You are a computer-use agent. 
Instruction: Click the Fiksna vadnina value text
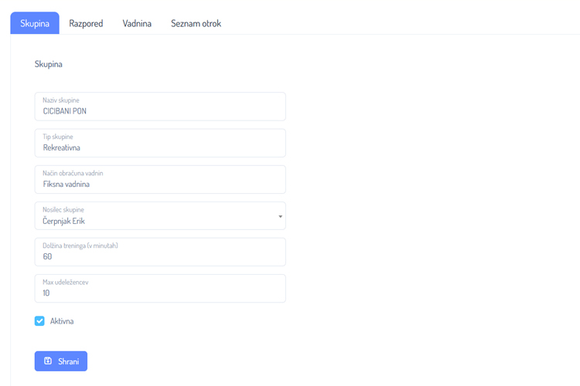[x=67, y=184]
